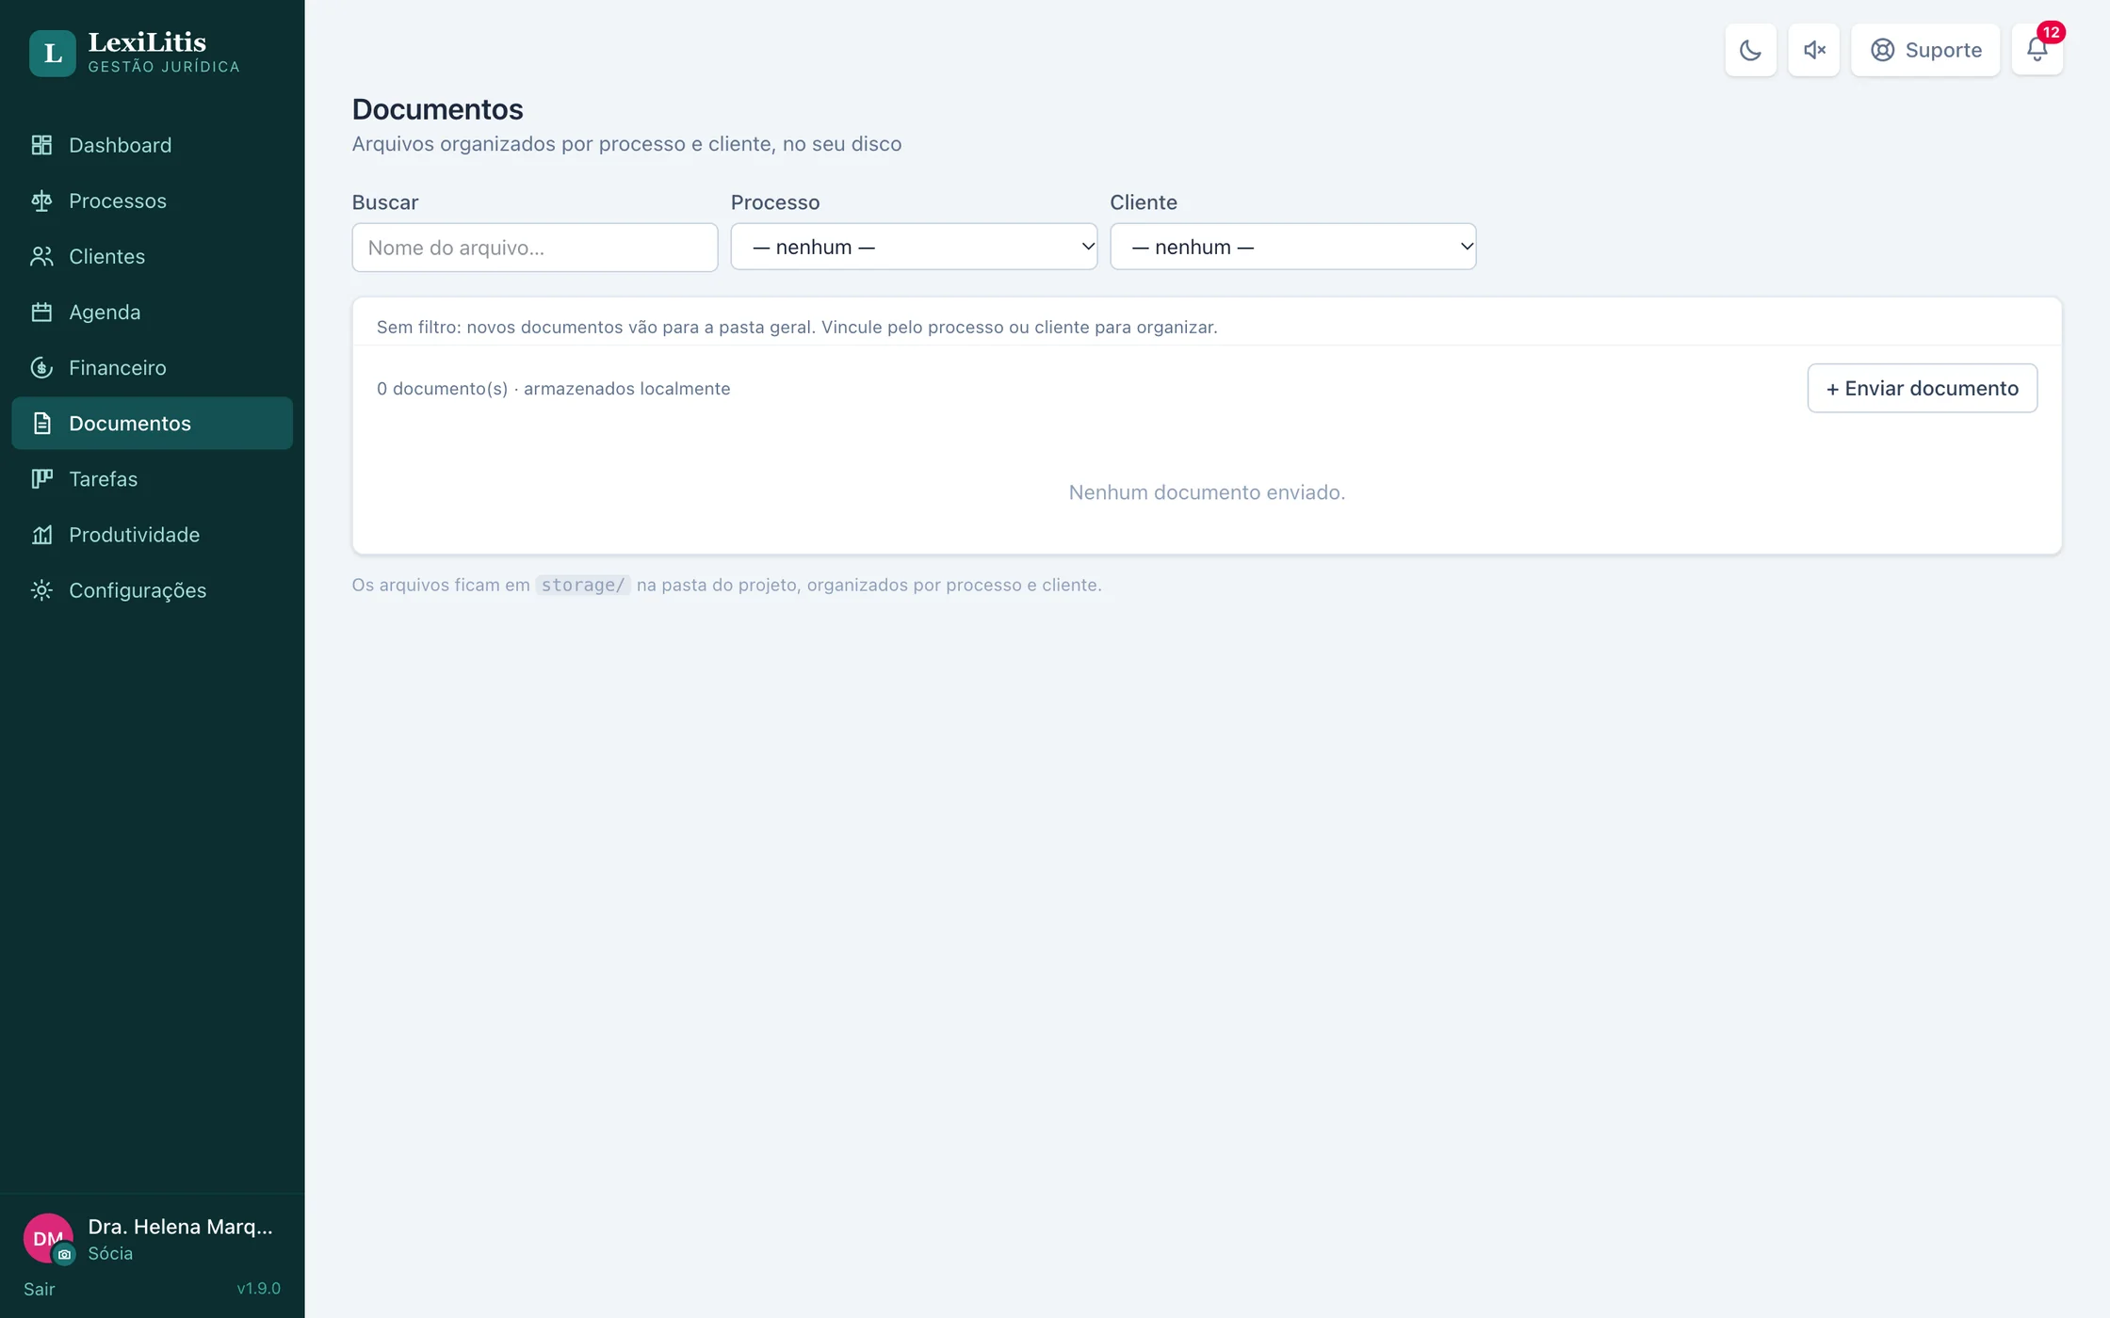Click the Configurações gear icon
2110x1318 pixels.
[x=41, y=589]
